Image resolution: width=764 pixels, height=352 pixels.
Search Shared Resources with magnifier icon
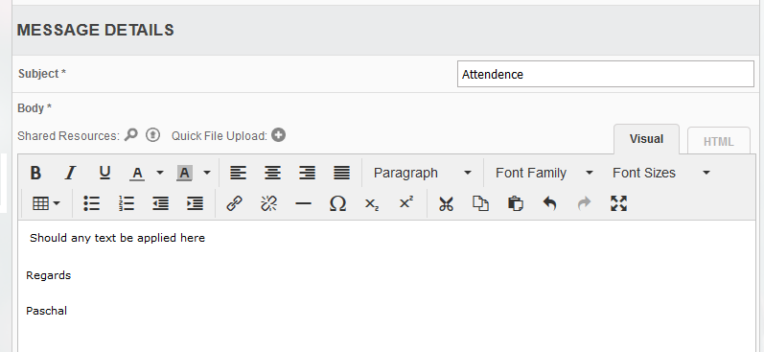(x=131, y=135)
